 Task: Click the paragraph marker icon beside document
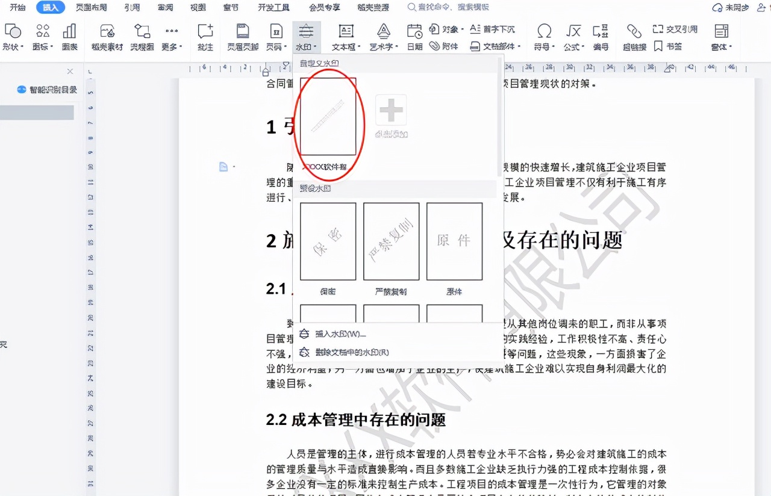(223, 167)
